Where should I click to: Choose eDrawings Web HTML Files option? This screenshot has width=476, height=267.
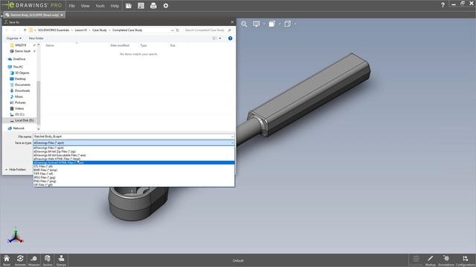pyautogui.click(x=134, y=159)
